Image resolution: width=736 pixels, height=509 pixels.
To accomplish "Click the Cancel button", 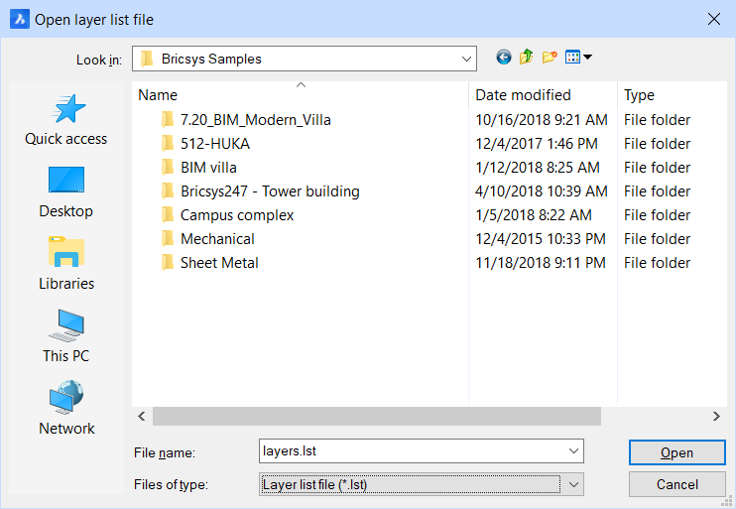I will click(676, 484).
